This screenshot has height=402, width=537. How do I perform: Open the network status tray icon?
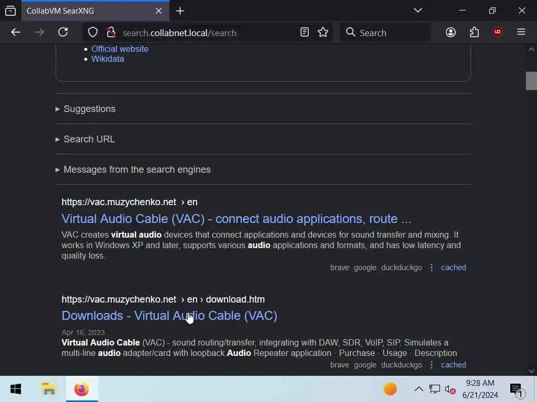coord(434,389)
